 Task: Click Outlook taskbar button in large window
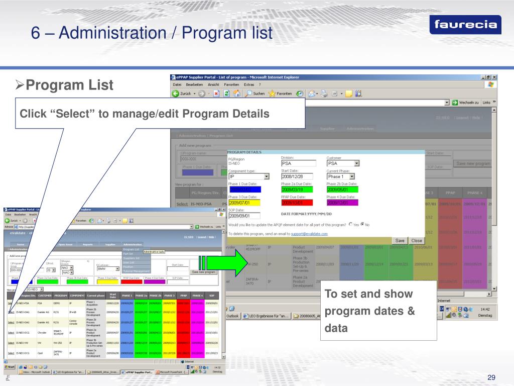232,316
